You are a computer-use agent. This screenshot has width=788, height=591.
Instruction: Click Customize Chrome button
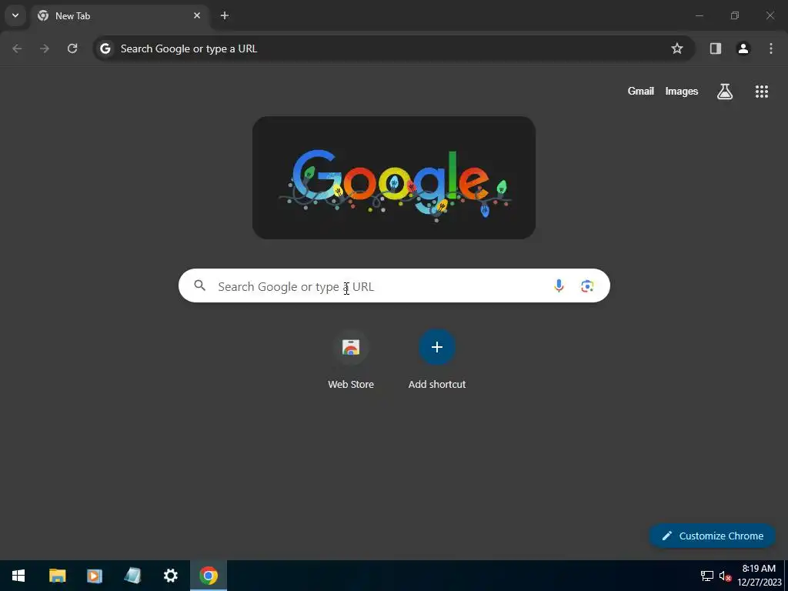click(x=713, y=536)
